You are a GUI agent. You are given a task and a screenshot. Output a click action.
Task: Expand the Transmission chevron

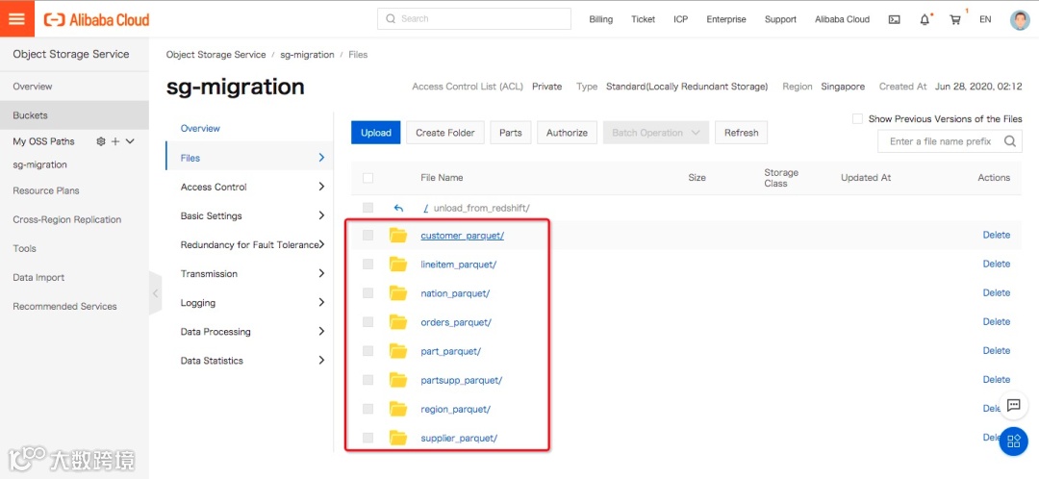[321, 273]
